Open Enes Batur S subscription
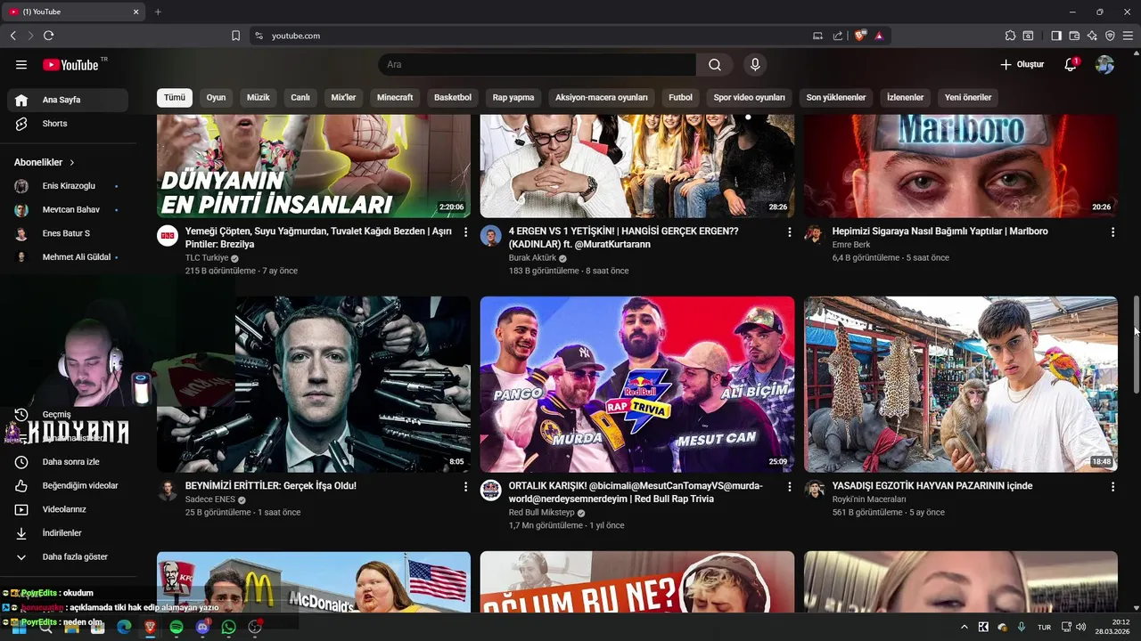1141x641 pixels. 68,233
